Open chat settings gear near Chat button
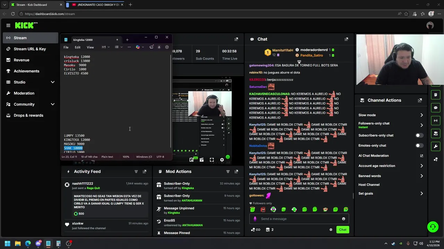Viewport: 444px width, 249px height. 331,230
